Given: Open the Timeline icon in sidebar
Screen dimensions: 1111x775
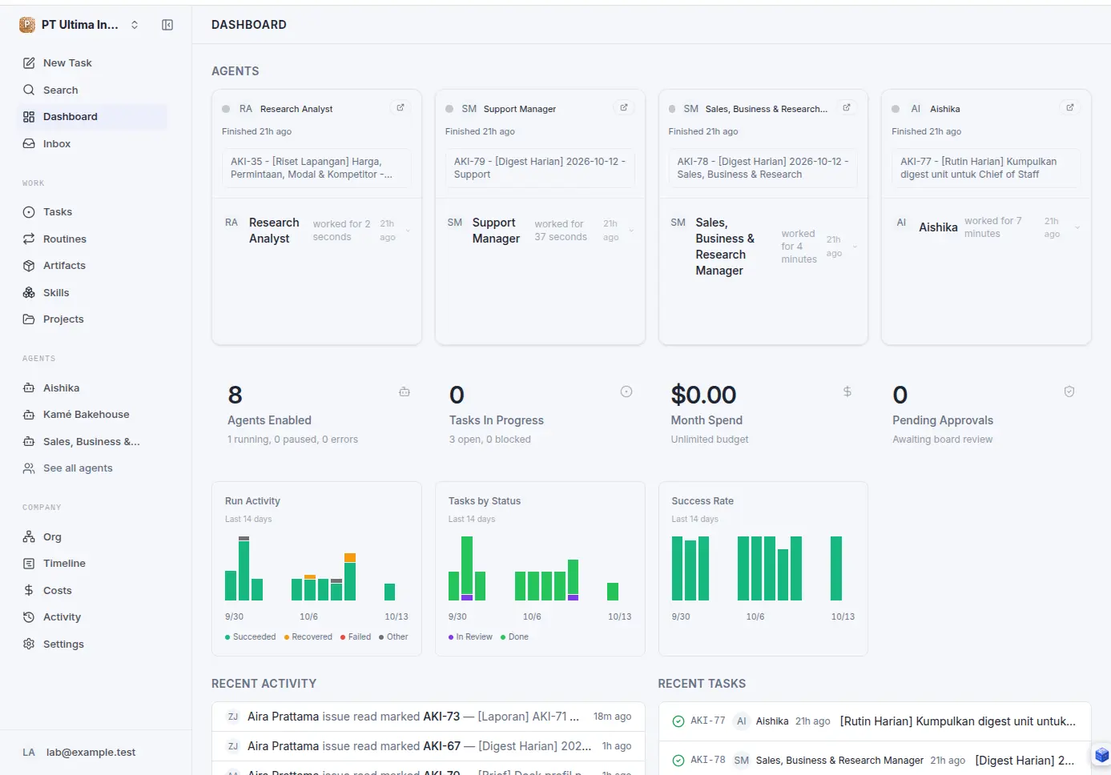Looking at the screenshot, I should [29, 564].
